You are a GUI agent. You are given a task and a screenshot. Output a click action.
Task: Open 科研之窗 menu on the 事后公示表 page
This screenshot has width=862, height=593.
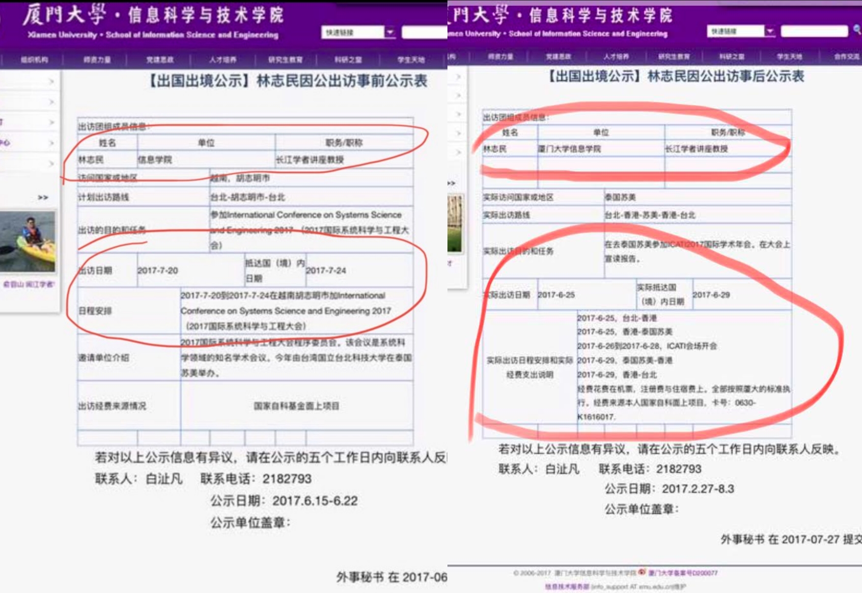tap(732, 56)
